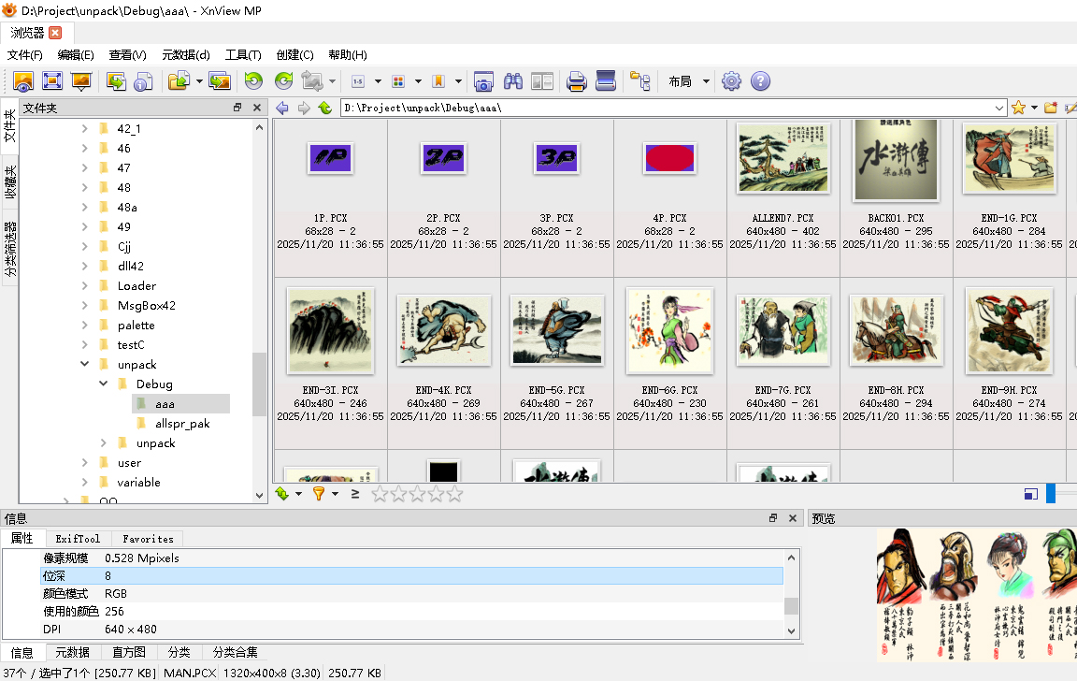The width and height of the screenshot is (1077, 681).
Task: Open the 工具(T) menu
Action: coord(243,55)
